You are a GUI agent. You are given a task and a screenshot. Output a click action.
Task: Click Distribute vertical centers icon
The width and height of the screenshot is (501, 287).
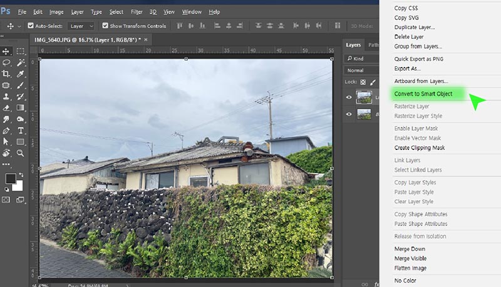click(270, 26)
